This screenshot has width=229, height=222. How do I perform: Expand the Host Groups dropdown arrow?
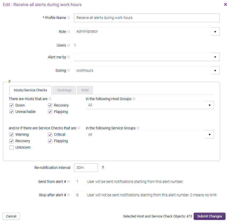(209, 105)
